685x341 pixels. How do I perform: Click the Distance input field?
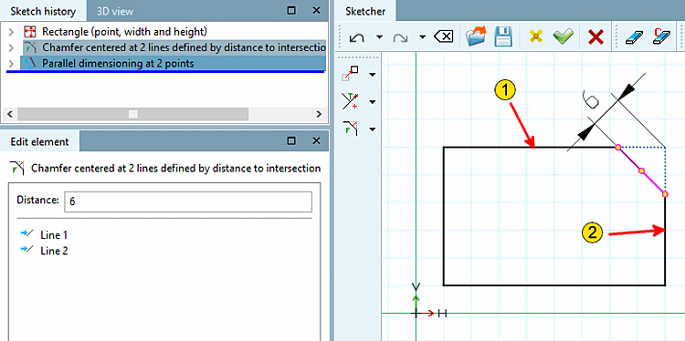188,202
